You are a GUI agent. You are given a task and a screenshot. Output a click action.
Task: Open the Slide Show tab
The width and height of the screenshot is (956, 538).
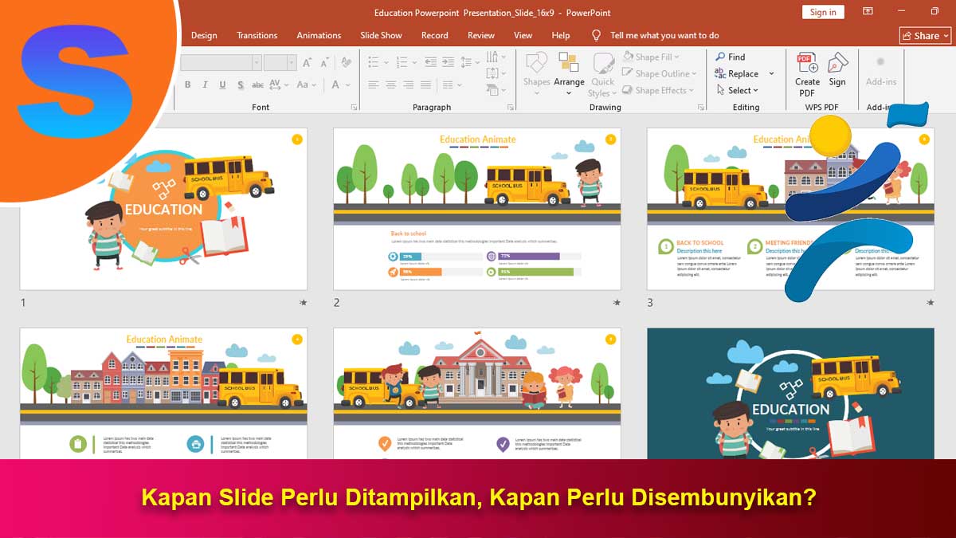[x=381, y=35]
